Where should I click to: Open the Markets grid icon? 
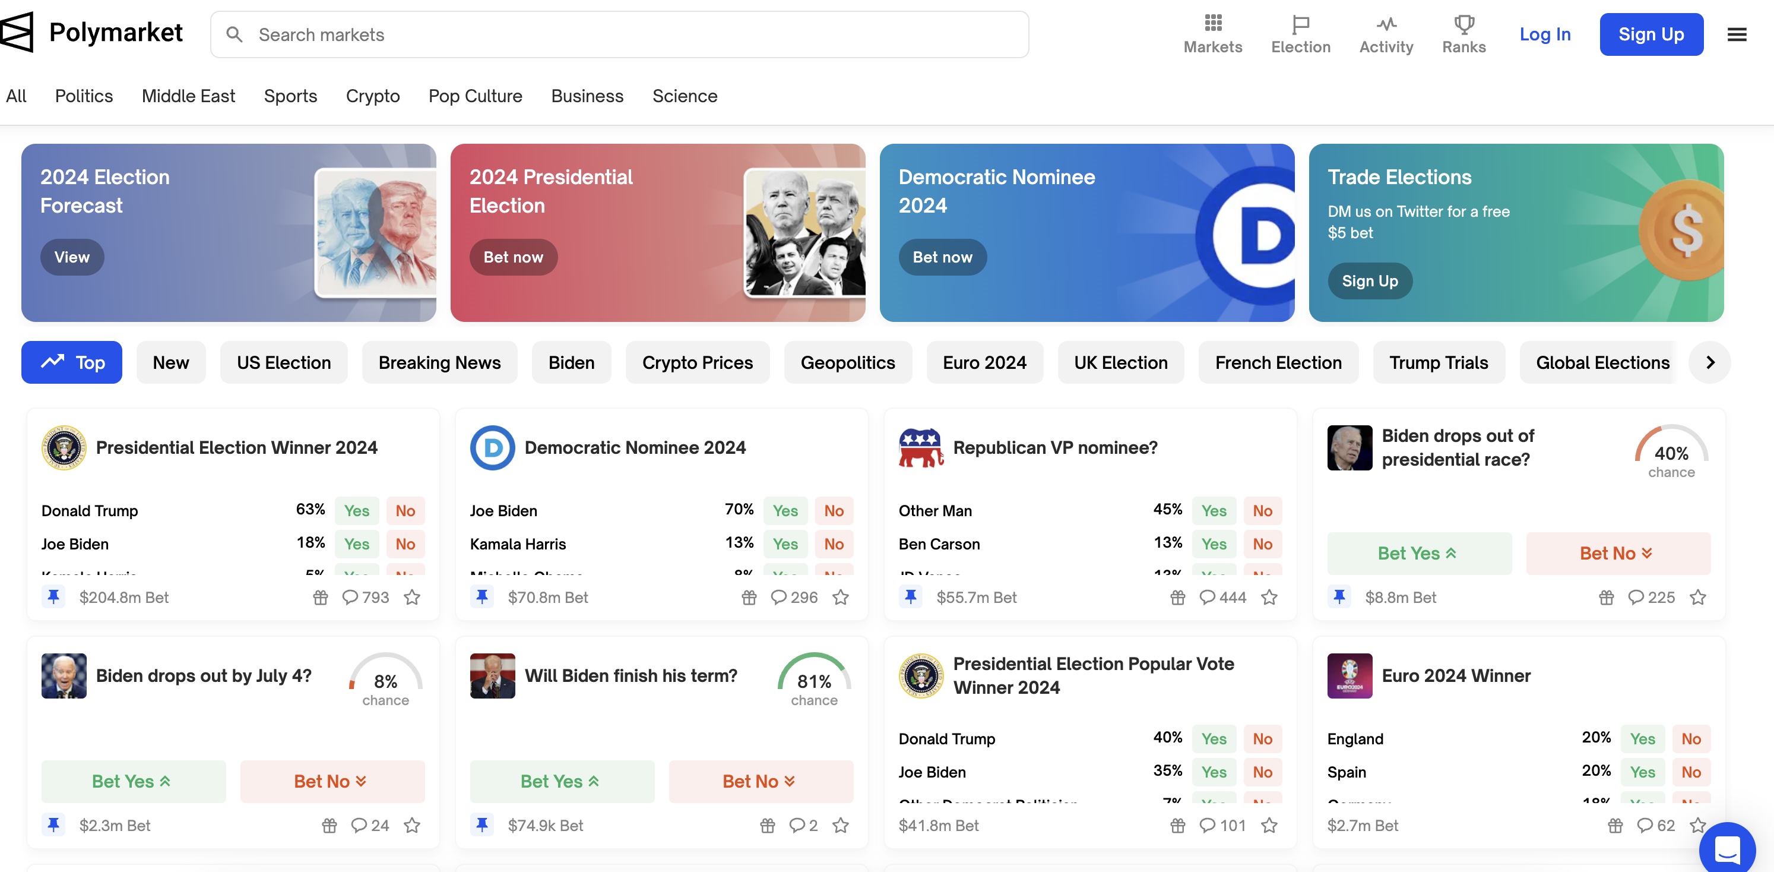pos(1213,23)
